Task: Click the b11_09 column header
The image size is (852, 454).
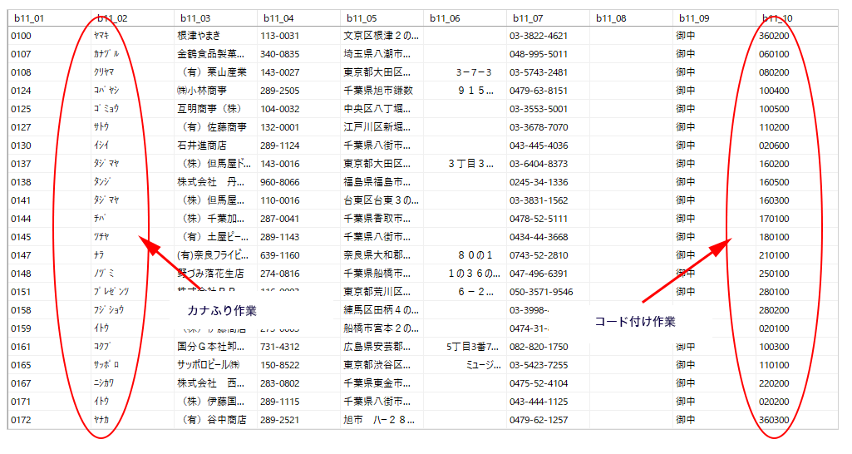Action: pos(694,17)
